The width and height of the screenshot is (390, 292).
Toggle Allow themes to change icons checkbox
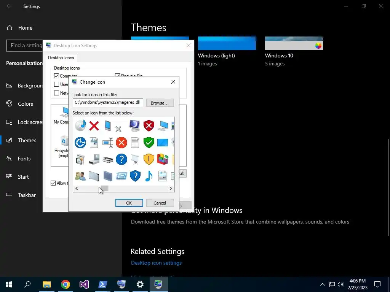(x=53, y=183)
